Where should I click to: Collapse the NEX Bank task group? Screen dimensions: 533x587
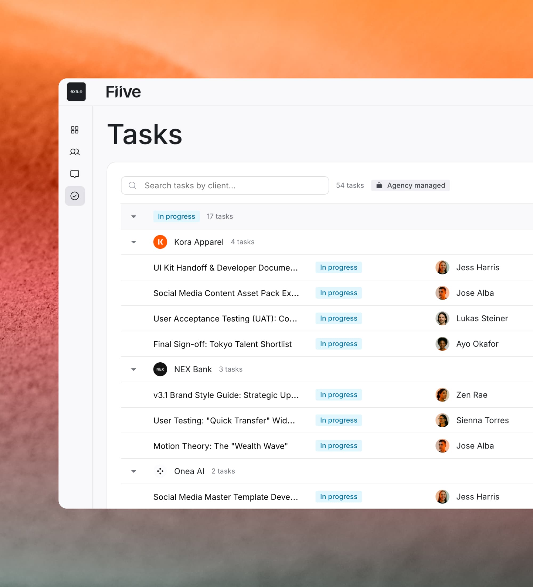click(134, 369)
